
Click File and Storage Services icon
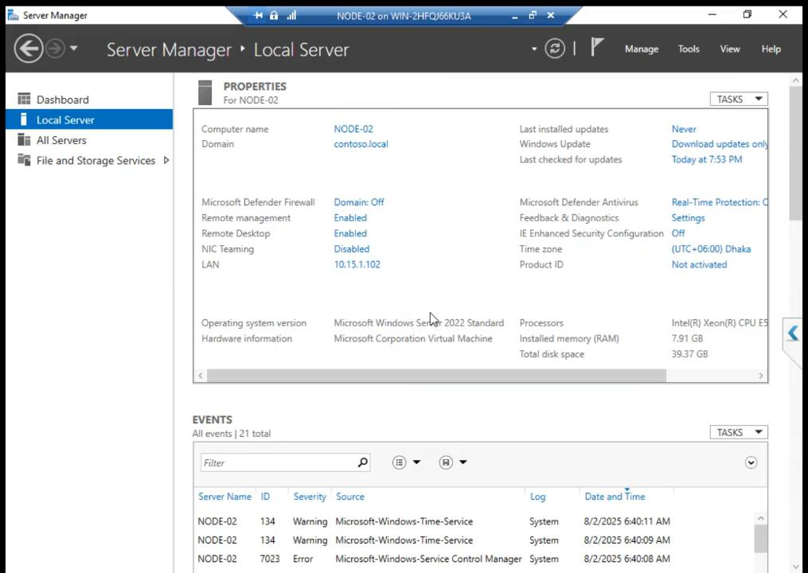pyautogui.click(x=24, y=160)
